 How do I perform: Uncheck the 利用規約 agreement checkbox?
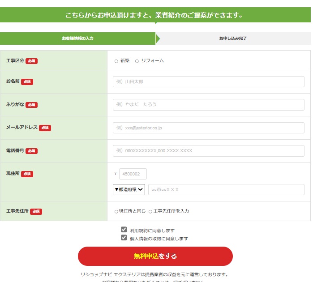pyautogui.click(x=124, y=230)
